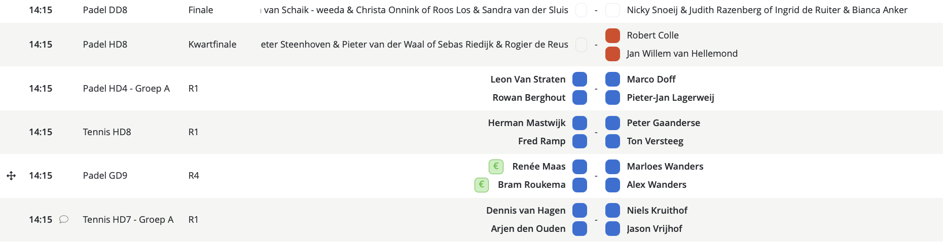Screen dimensions: 943x242
Task: Select the Tennis HD8 draw label
Action: 107,132
